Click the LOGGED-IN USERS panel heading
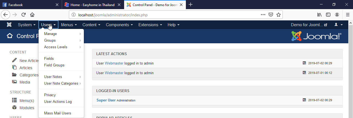The height and width of the screenshot is (118, 353). coord(113,91)
